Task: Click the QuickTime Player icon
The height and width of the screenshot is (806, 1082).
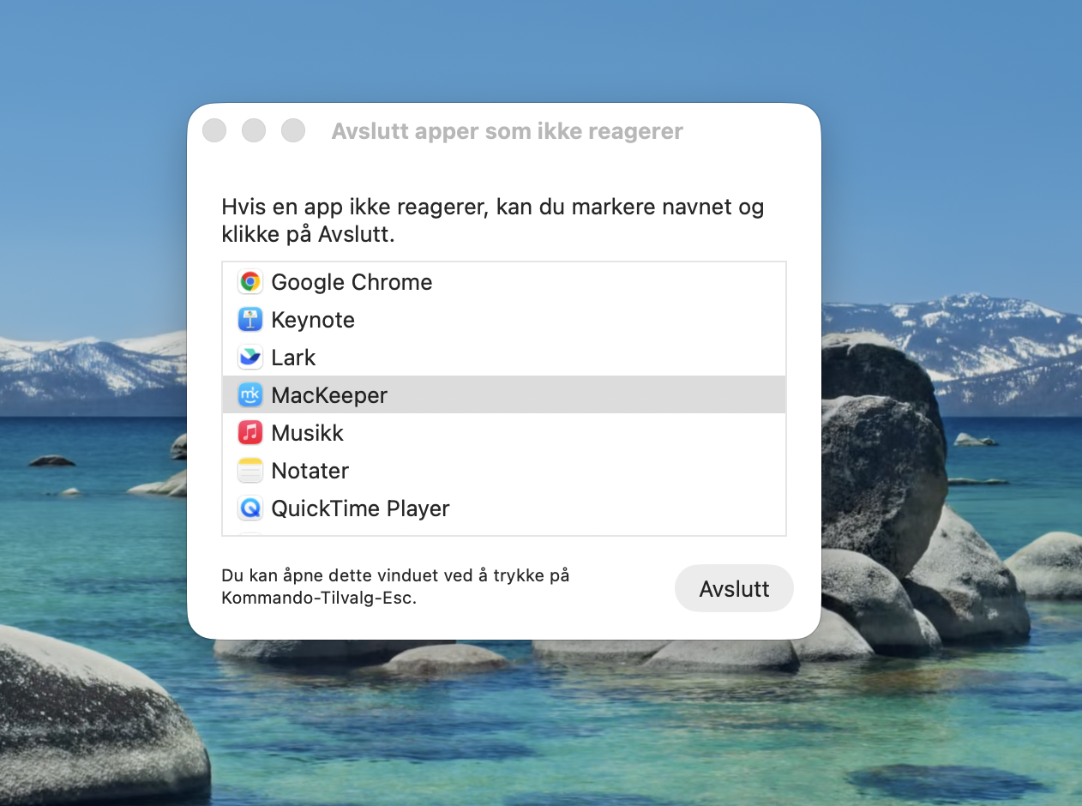Action: pos(250,508)
